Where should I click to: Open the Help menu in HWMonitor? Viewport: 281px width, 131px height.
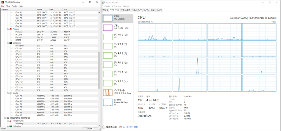21,6
